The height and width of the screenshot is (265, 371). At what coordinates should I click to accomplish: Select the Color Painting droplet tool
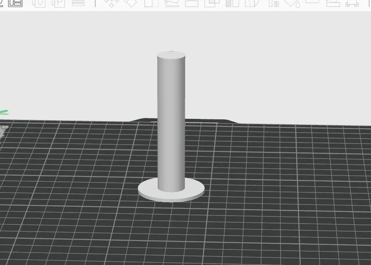pyautogui.click(x=293, y=3)
